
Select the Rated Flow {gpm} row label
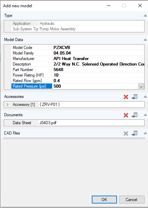(27, 81)
